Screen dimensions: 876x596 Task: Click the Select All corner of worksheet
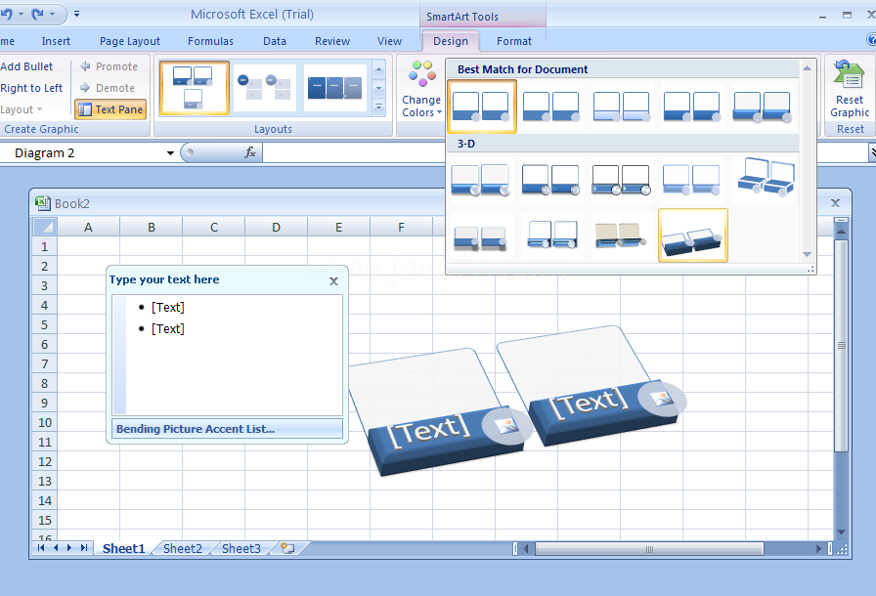tap(45, 227)
